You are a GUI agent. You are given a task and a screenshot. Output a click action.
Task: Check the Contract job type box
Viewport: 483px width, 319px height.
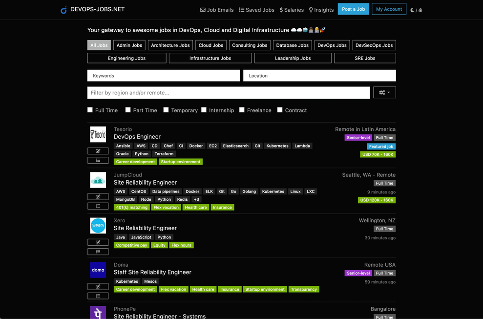point(280,110)
